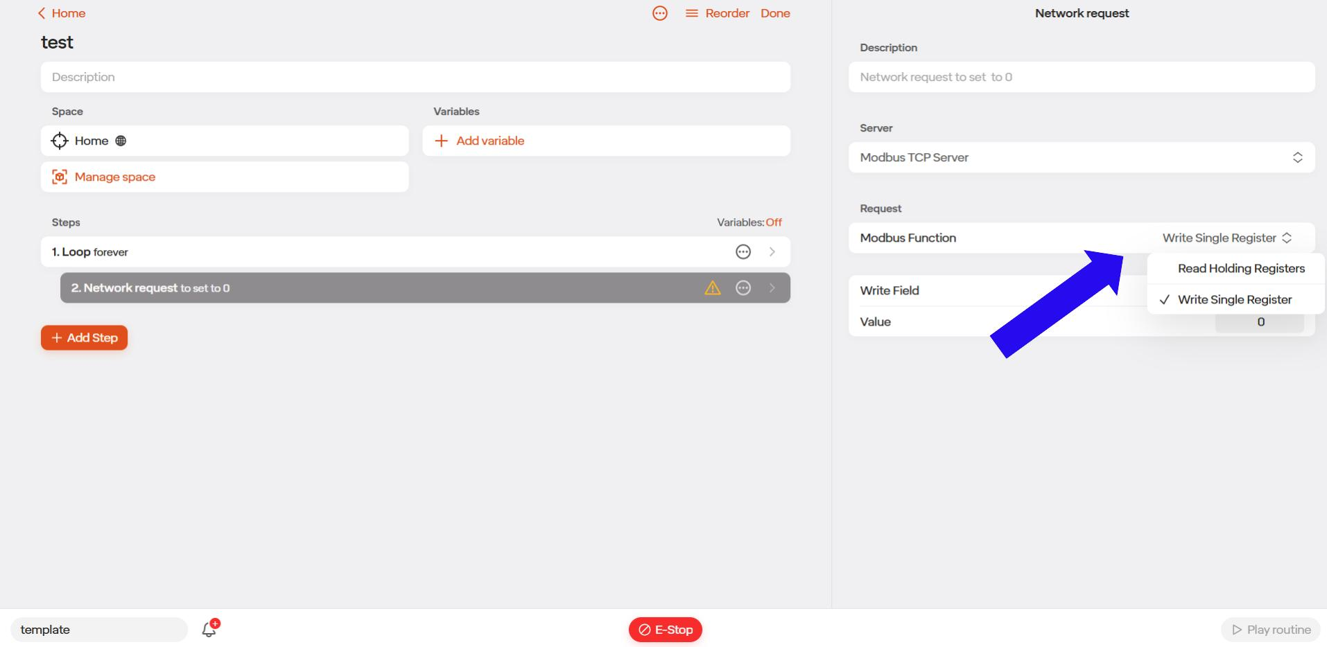Click the warning triangle on Network request step
Image resolution: width=1327 pixels, height=647 pixels.
(713, 288)
